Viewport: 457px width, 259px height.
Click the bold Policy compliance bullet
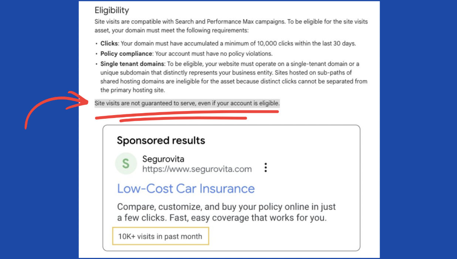click(x=126, y=54)
